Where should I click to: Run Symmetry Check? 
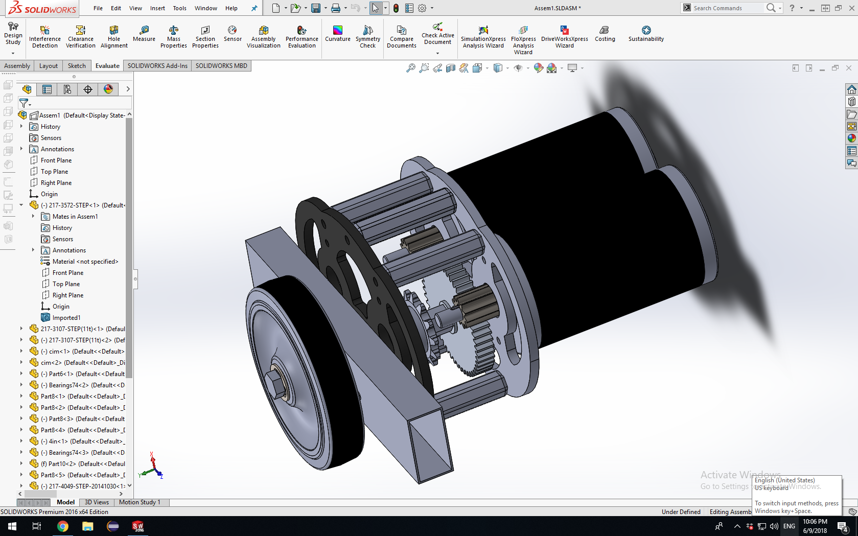368,37
